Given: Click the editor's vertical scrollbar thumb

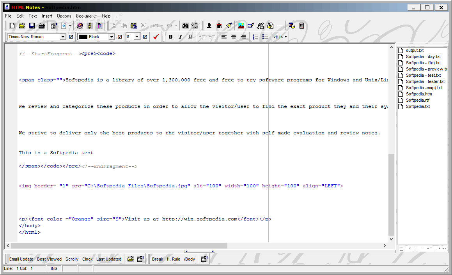Looking at the screenshot, I should (x=391, y=195).
